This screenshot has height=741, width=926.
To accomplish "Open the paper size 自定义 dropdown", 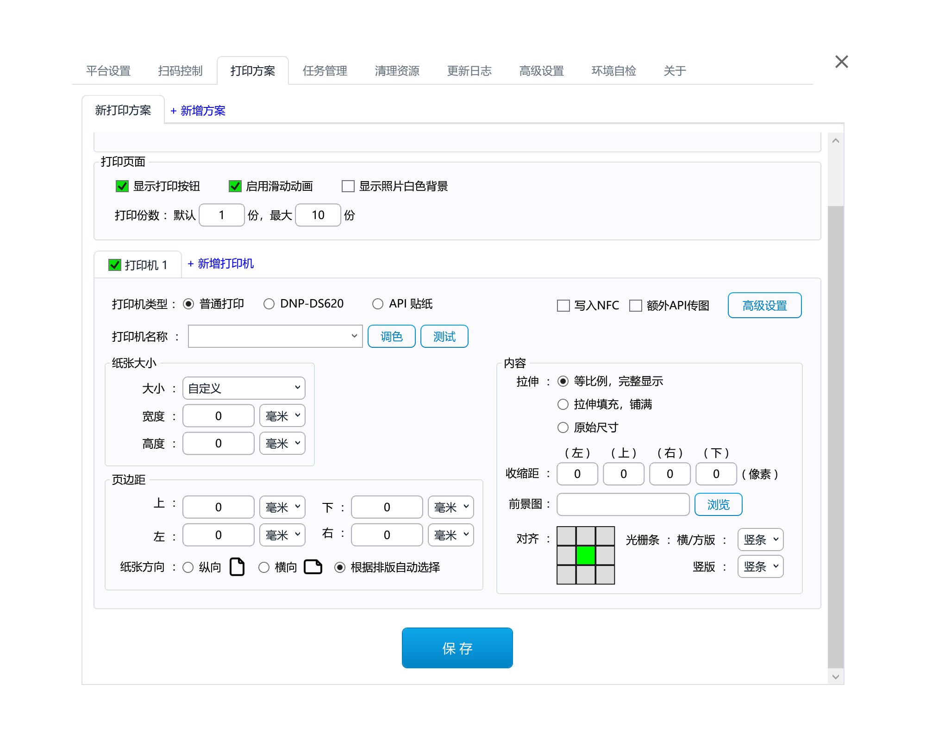I will point(244,388).
